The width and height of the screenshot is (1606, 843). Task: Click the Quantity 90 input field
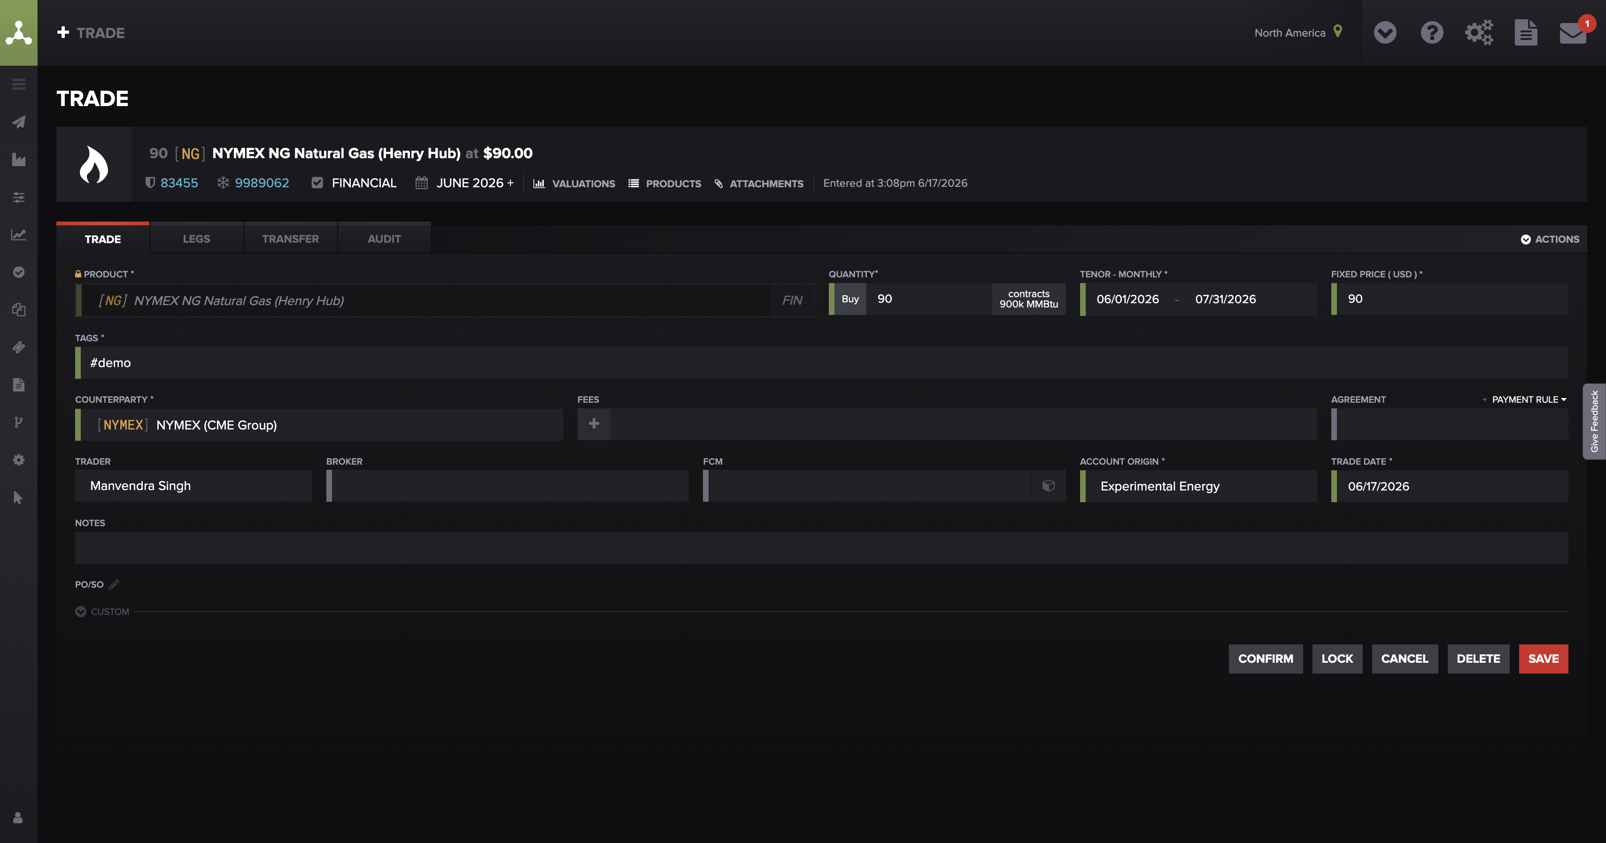[929, 299]
